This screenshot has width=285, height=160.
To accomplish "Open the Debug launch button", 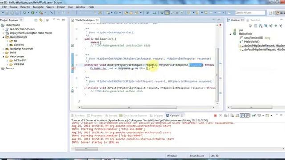I will point(24,13).
